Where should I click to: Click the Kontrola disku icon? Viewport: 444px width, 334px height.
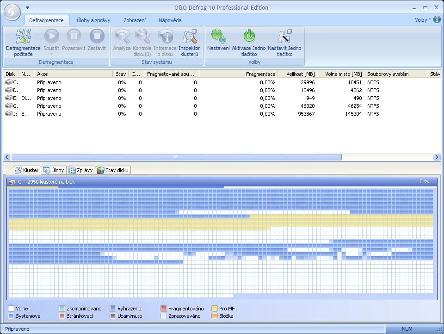coord(142,36)
